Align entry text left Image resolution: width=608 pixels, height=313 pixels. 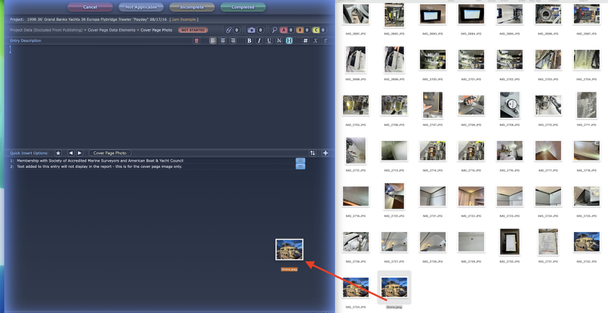213,41
